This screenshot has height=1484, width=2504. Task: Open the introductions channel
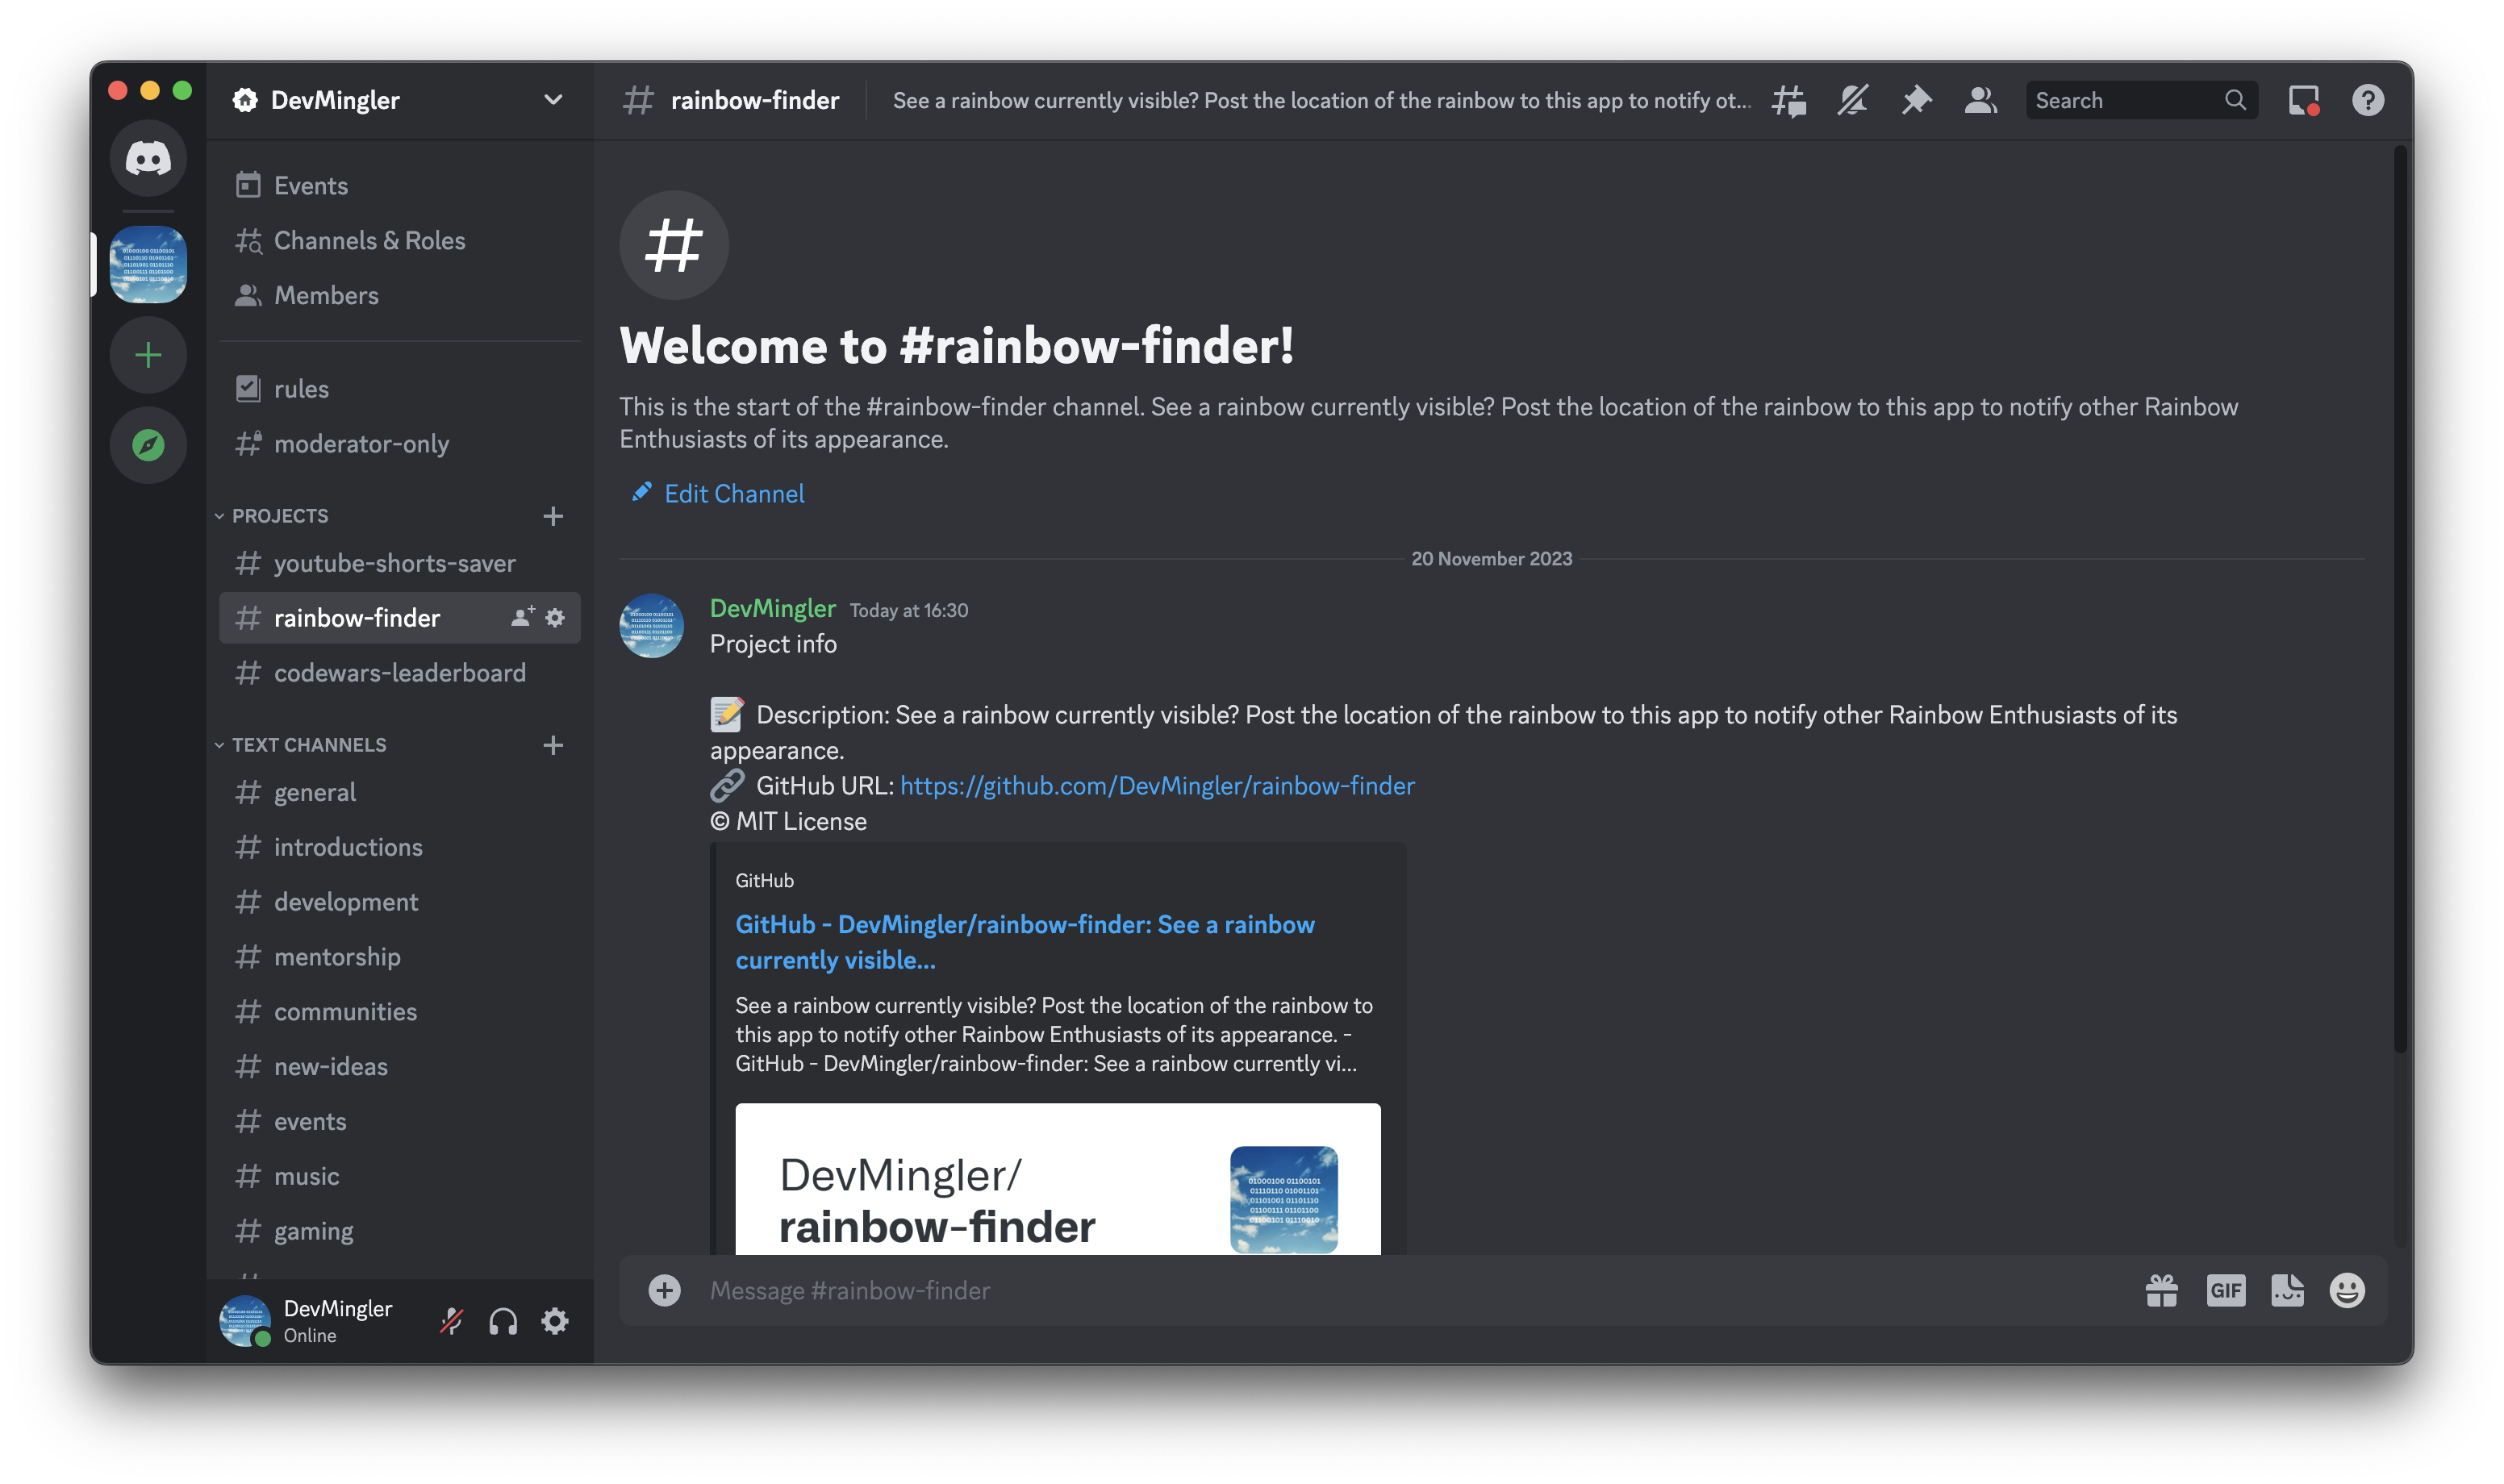[399, 847]
